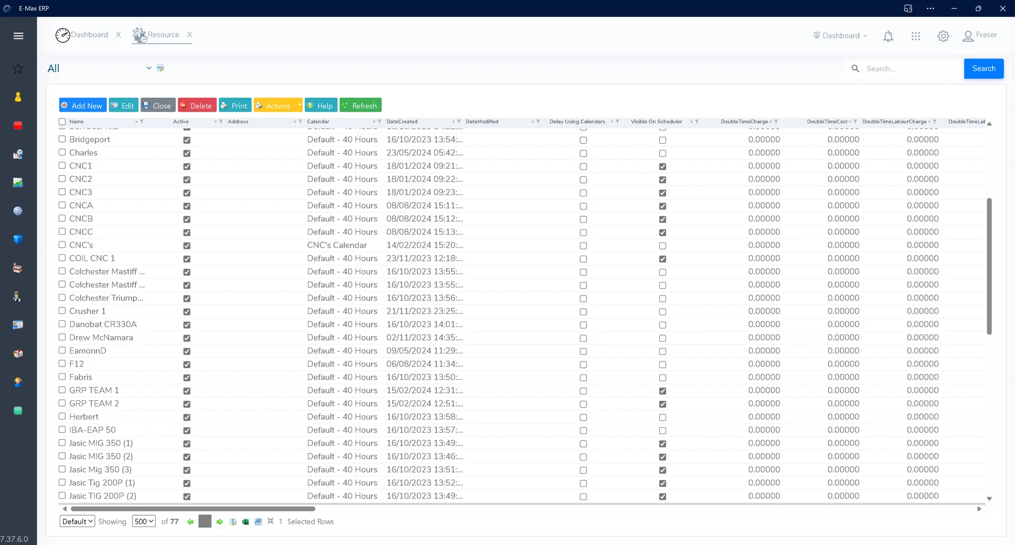This screenshot has height=545, width=1015.
Task: Go to next page with green right arrow
Action: coord(220,522)
